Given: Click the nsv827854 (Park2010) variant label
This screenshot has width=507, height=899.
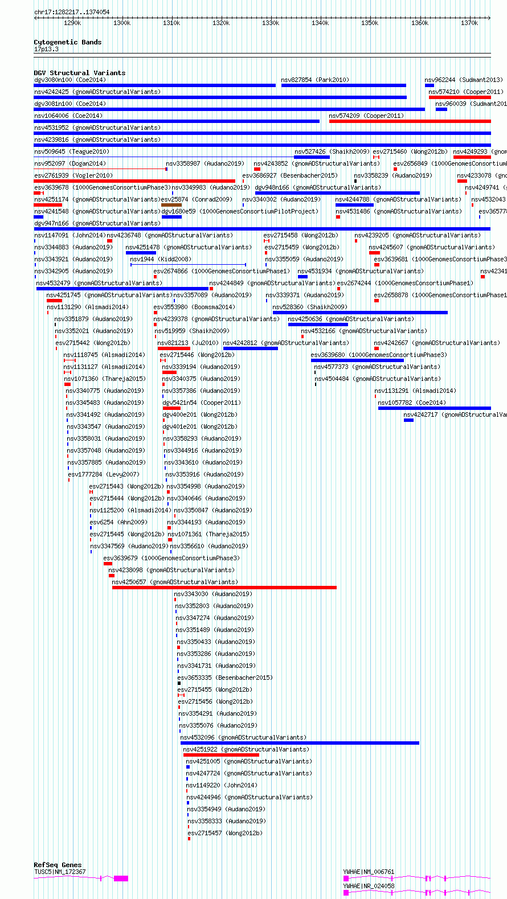Looking at the screenshot, I should 315,80.
